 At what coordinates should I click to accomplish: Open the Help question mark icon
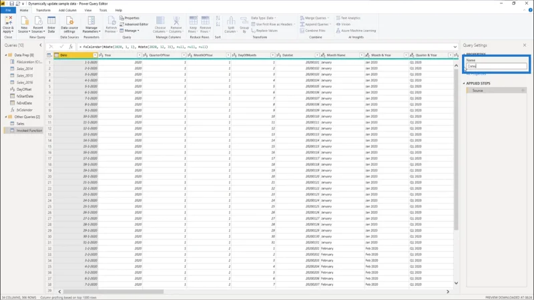coord(530,10)
